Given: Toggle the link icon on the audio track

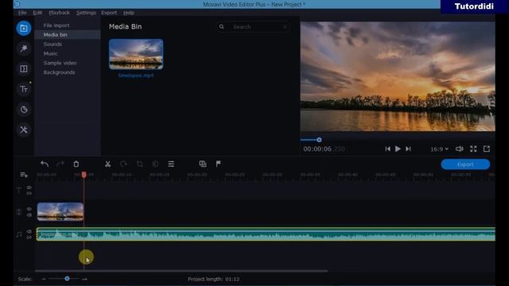Looking at the screenshot, I should tap(29, 238).
